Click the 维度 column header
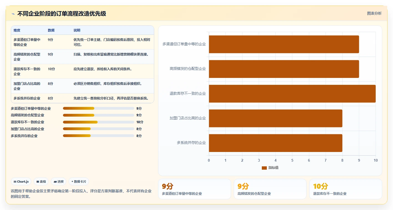This screenshot has width=393, height=210. point(17,30)
